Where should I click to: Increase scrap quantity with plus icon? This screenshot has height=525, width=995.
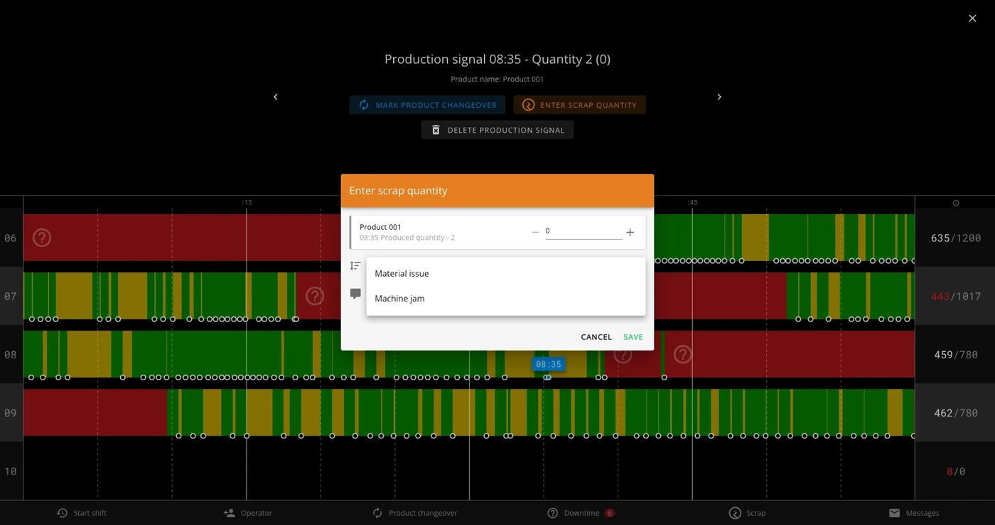(630, 232)
